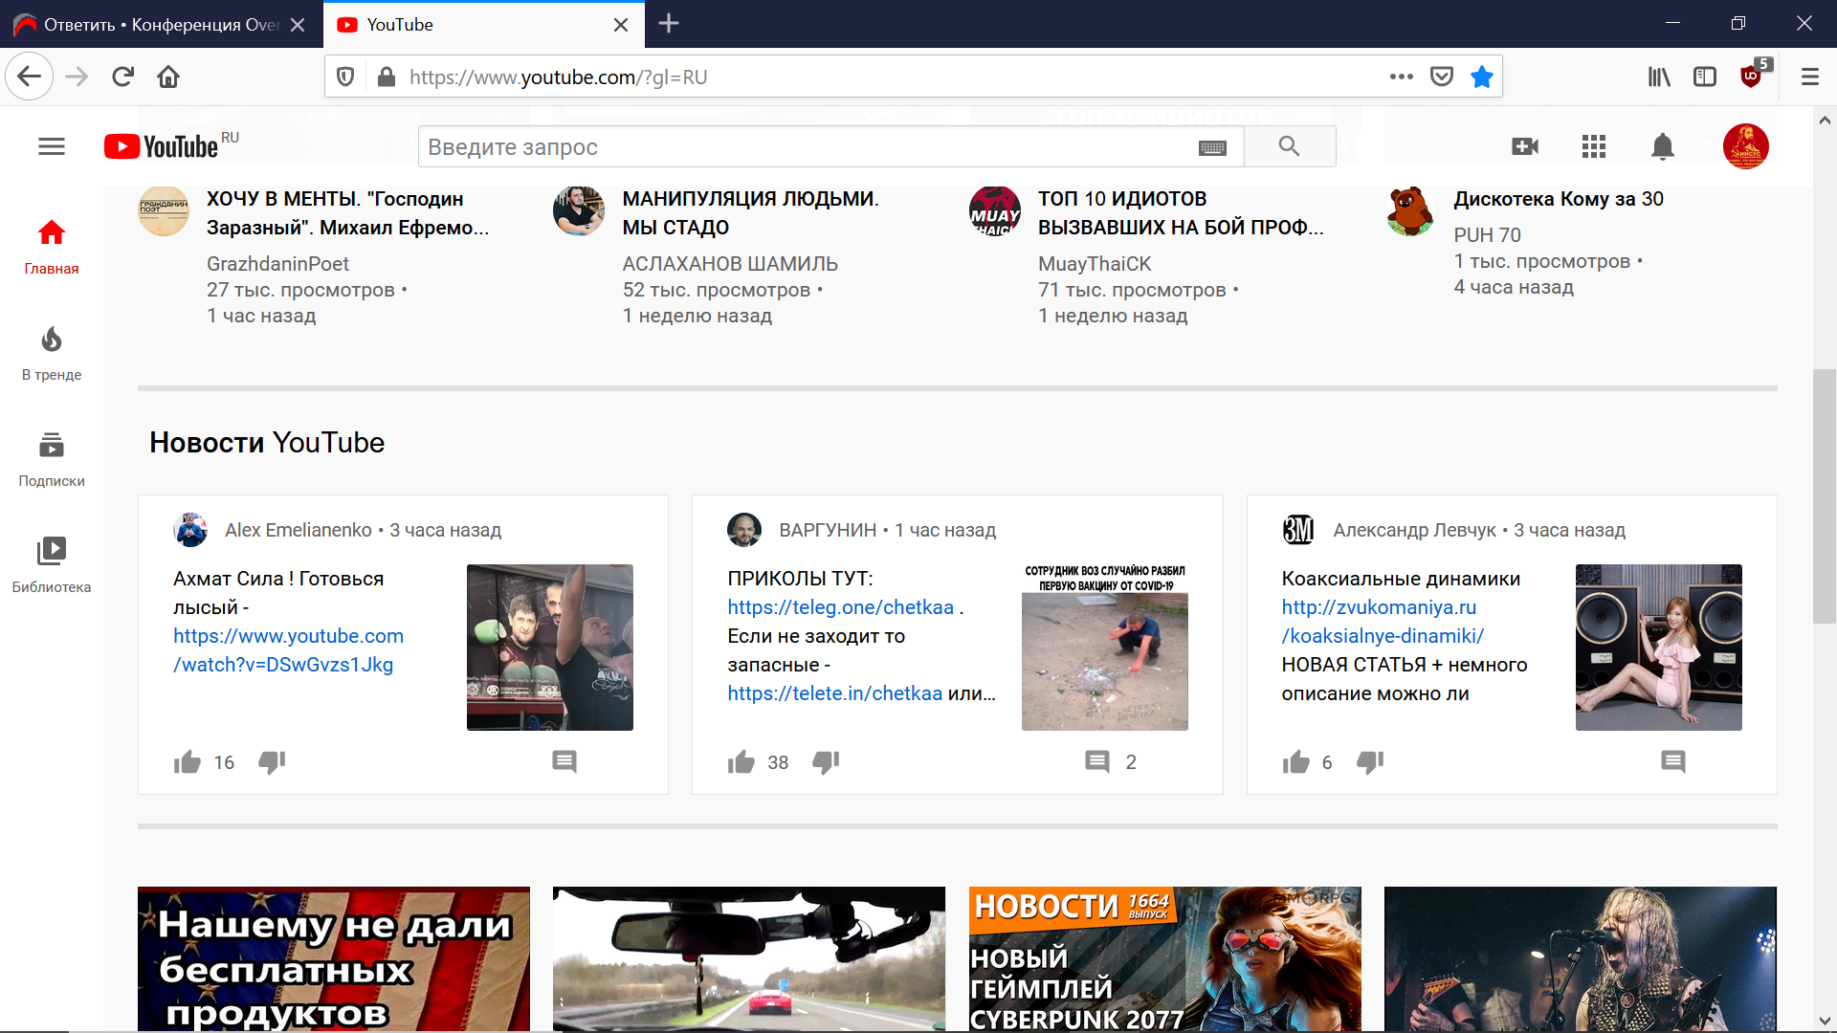Open the teleg.one/chetkaa link

pyautogui.click(x=840, y=607)
